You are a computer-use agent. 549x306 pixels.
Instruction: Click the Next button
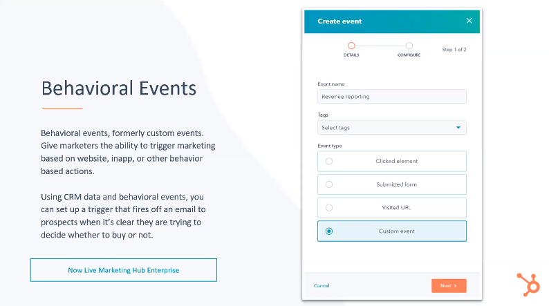449,286
